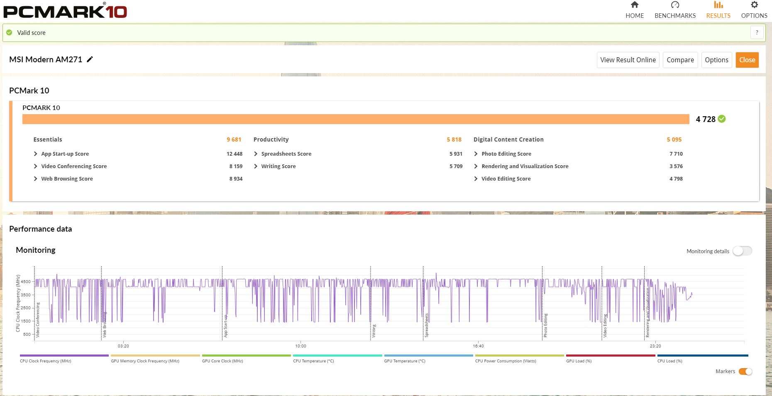Click the Video Editing chart marker
772x396 pixels.
(605, 325)
